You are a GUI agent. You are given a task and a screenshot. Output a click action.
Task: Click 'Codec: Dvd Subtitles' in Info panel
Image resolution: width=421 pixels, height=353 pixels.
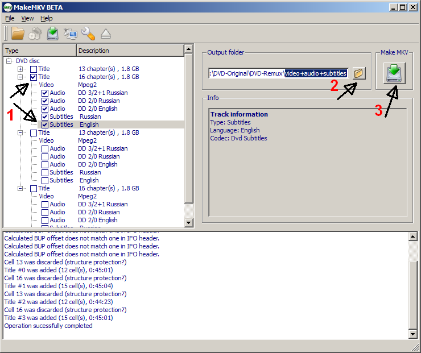coord(239,138)
